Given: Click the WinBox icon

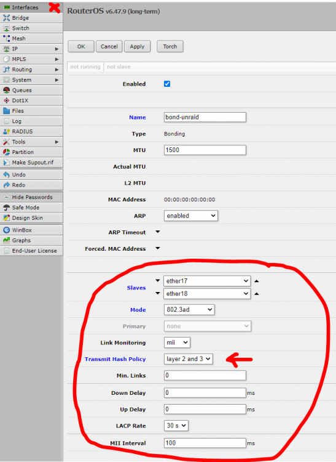Looking at the screenshot, I should [7, 230].
